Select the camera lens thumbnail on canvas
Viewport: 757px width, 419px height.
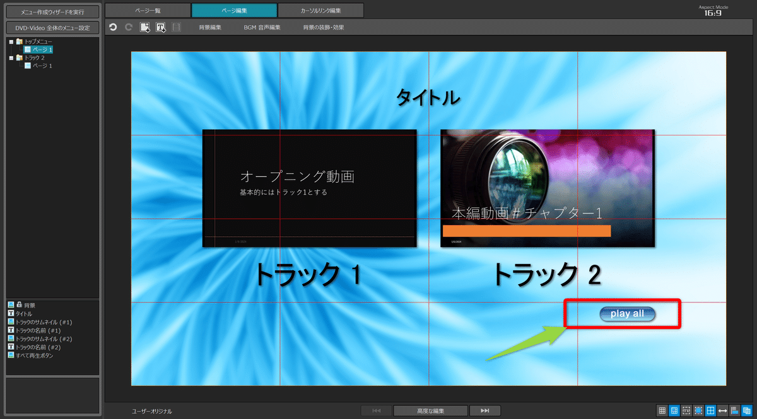point(548,188)
